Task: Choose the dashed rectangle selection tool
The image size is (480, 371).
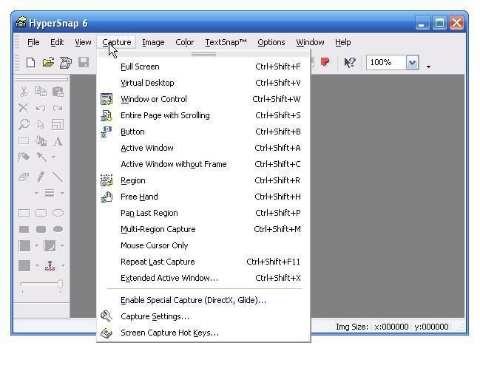Action: click(x=24, y=140)
